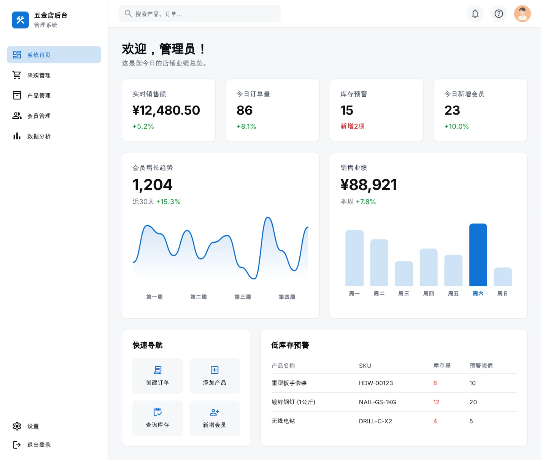
Task: Click the 新增会员 quick action tile
Action: [214, 418]
